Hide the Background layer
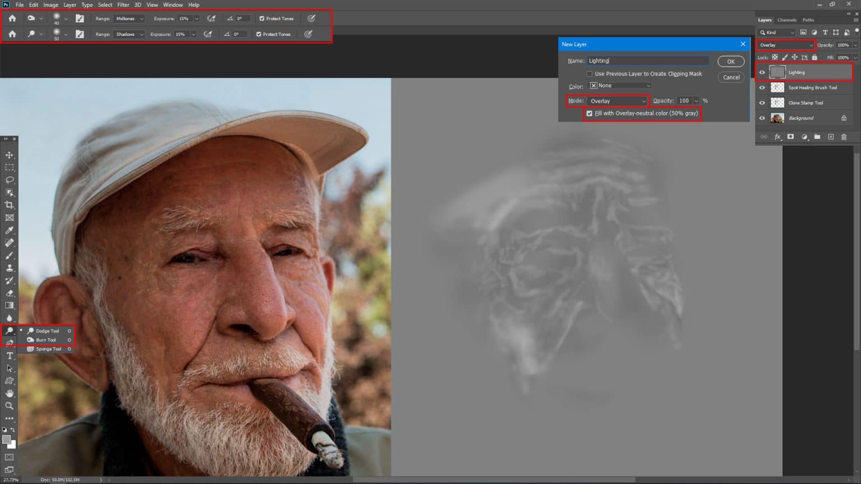The height and width of the screenshot is (484, 861). 762,118
